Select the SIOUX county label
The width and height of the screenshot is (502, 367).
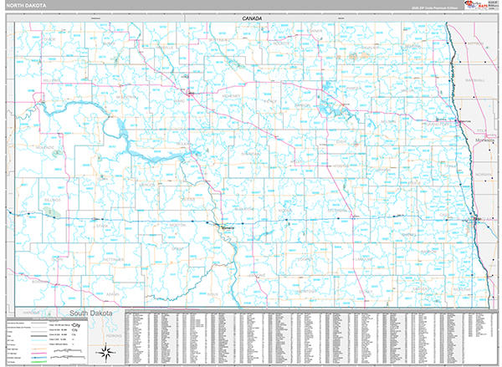click(x=213, y=294)
